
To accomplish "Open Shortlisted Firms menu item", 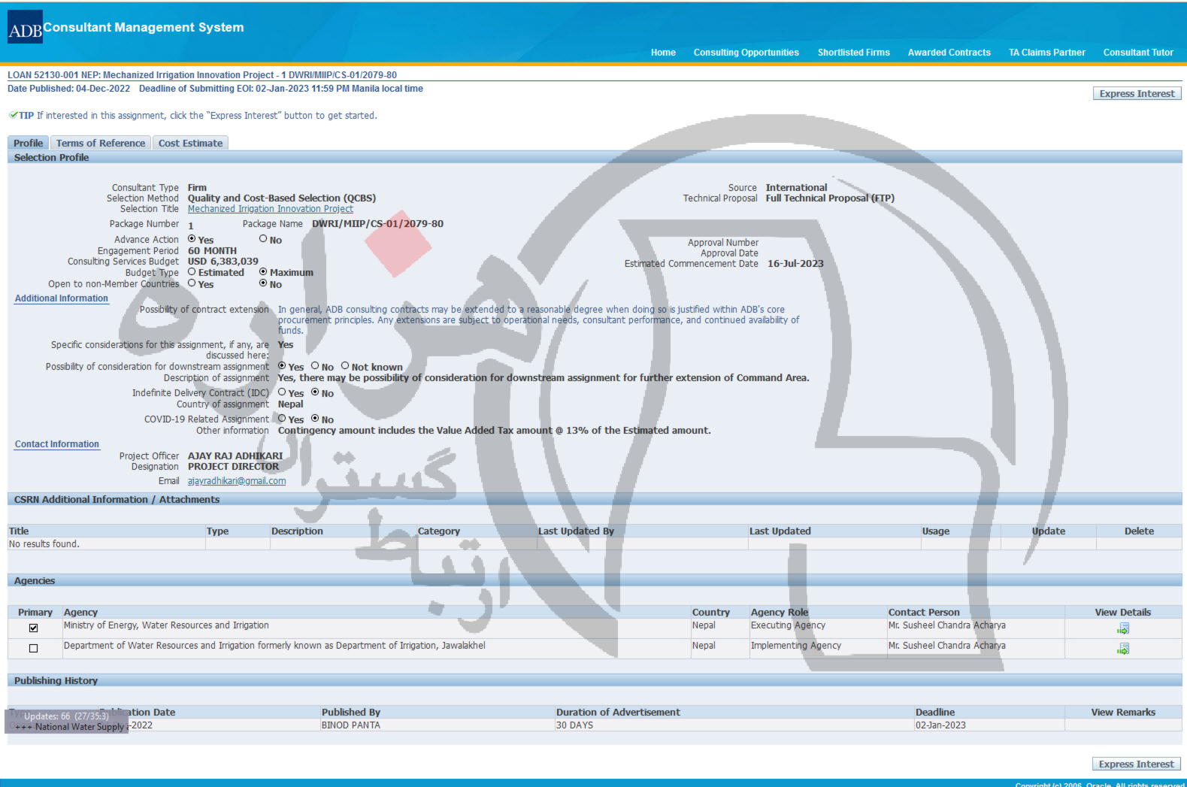I will pyautogui.click(x=853, y=53).
